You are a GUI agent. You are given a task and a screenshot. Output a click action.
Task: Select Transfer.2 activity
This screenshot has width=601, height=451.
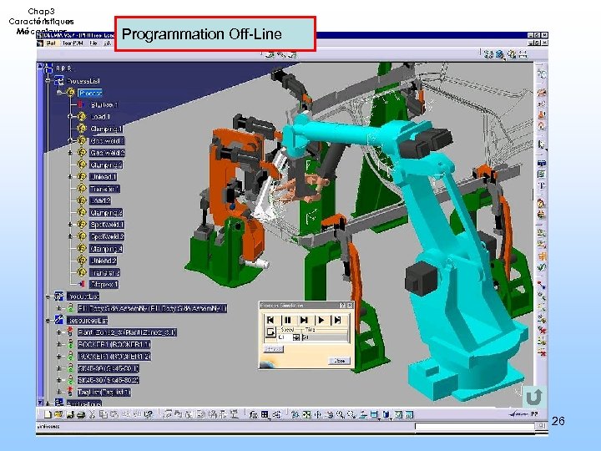point(104,272)
